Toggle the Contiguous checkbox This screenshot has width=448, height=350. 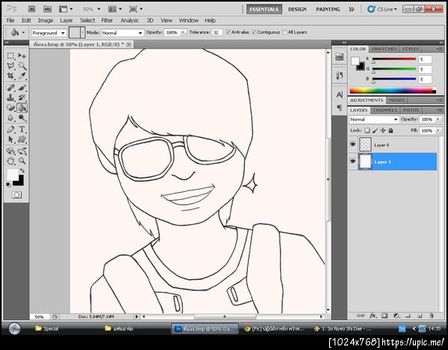point(254,32)
